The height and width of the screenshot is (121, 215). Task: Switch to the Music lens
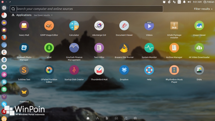tap(126, 118)
